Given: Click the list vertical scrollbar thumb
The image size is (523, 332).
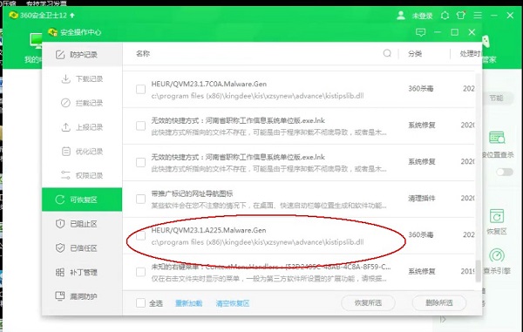Looking at the screenshot, I should point(478,271).
